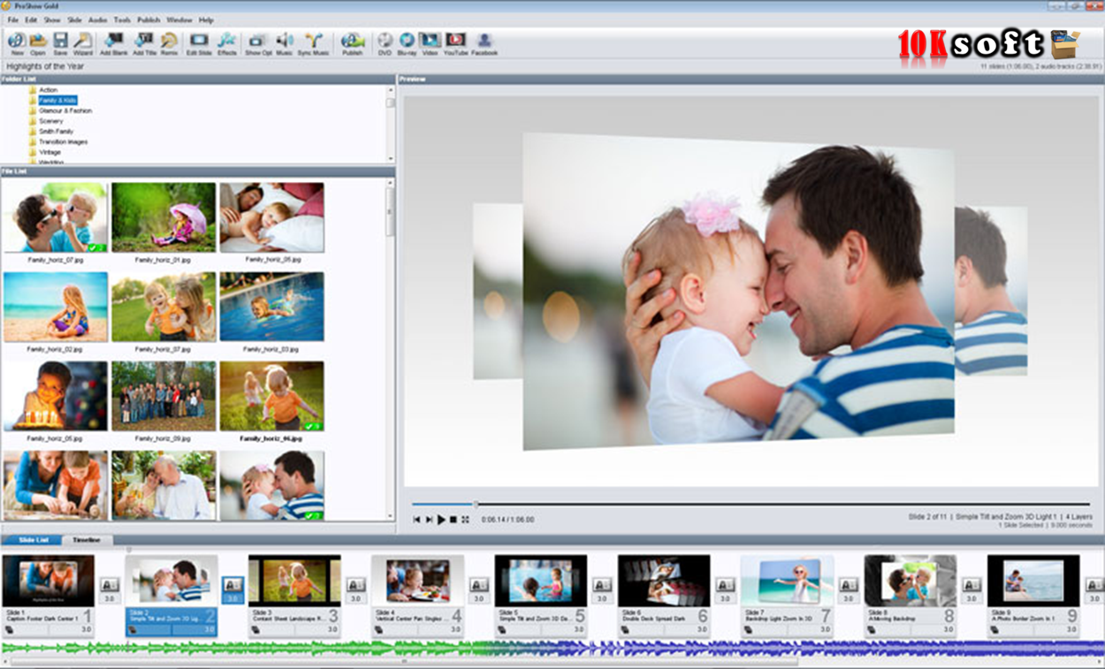Screen dimensions: 1105x669
Task: Open the Help menu
Action: click(206, 19)
